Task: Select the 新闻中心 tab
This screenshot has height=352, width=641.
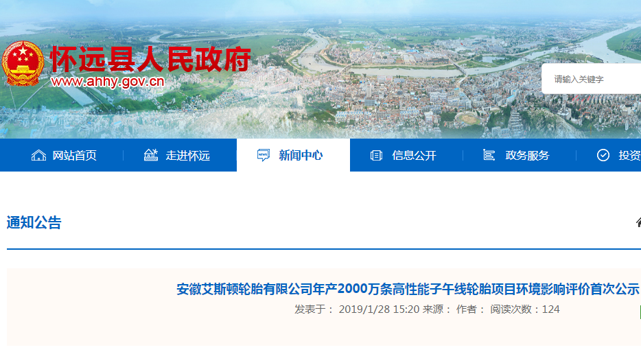Action: [x=293, y=155]
